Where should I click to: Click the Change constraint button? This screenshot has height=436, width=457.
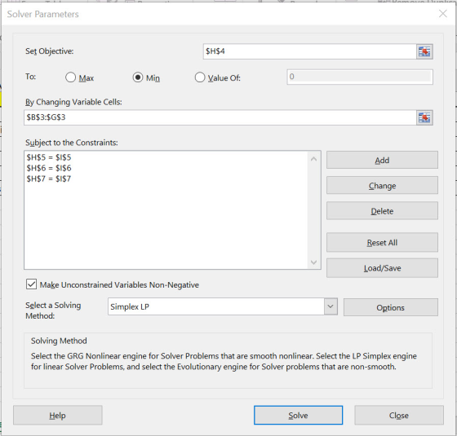pyautogui.click(x=382, y=185)
